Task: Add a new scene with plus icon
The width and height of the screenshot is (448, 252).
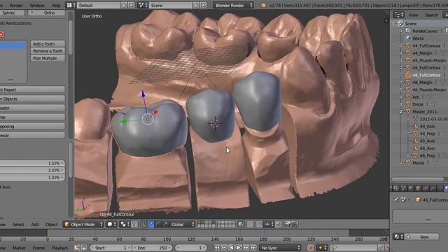Action: click(x=196, y=6)
